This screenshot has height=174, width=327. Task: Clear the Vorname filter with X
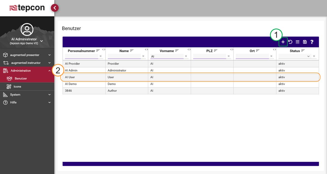pos(186,56)
